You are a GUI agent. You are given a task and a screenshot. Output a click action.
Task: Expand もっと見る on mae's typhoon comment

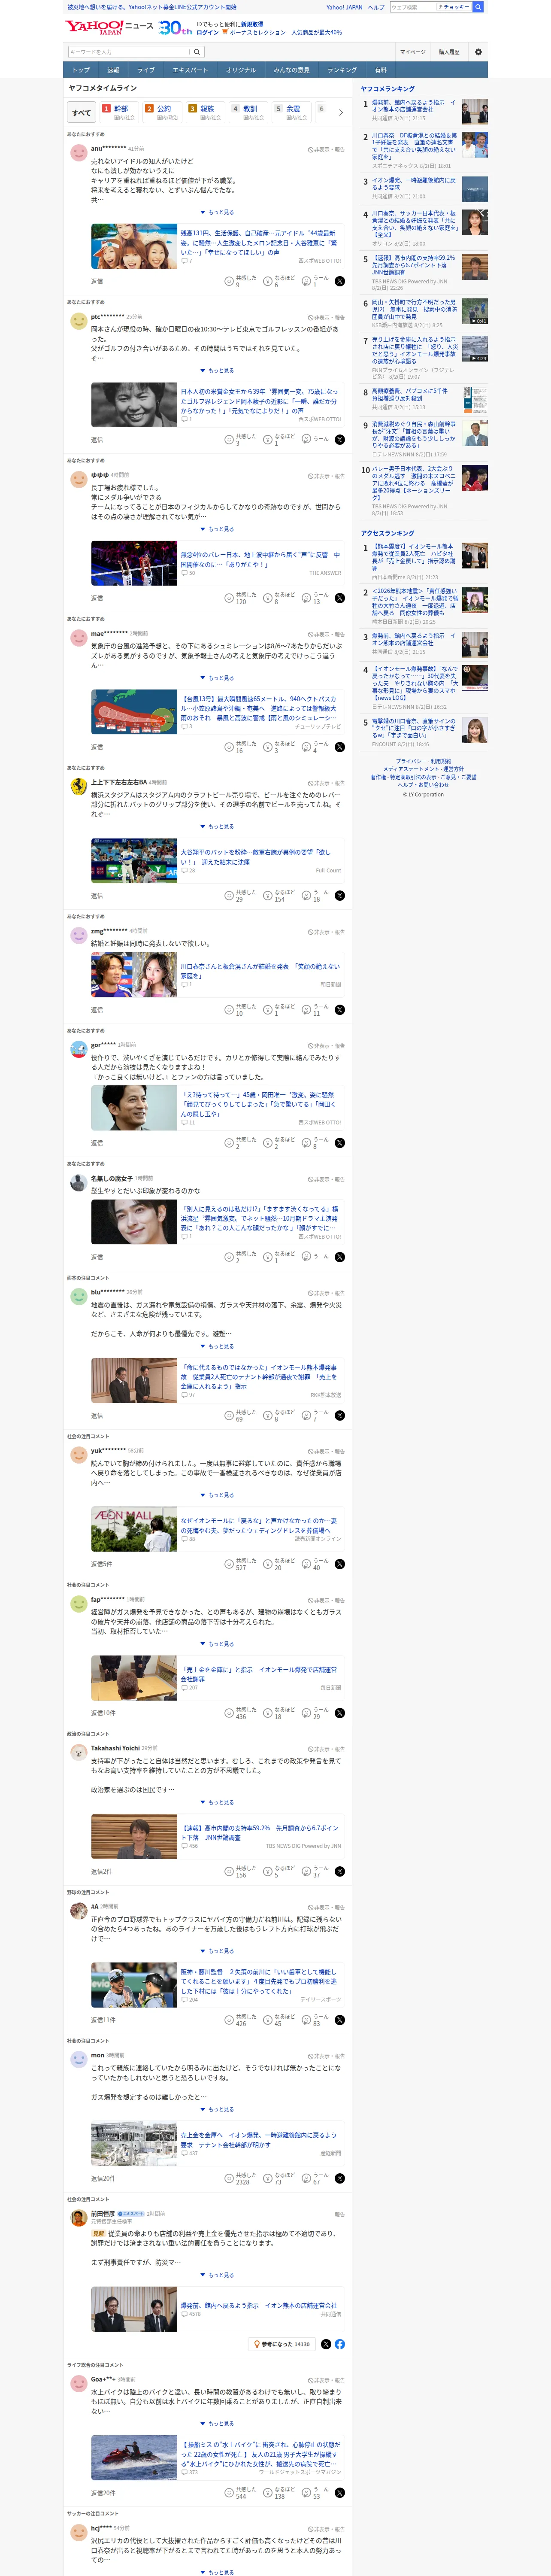[217, 678]
